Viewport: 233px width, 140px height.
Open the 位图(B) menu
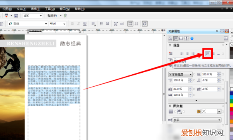7,9
